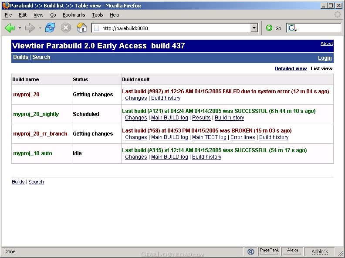The height and width of the screenshot is (258, 345).
Task: Open Build history for myproj_20_rr_branch
Action: pyautogui.click(x=274, y=137)
